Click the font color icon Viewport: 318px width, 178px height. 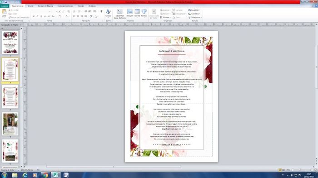[x=66, y=16]
